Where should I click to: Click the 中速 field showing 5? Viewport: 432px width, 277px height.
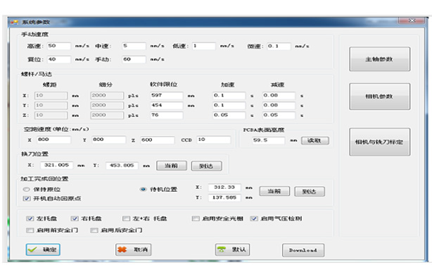(134, 46)
